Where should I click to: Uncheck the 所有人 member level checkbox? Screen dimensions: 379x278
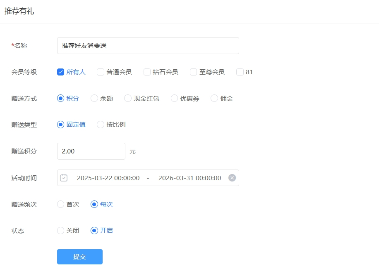click(x=60, y=72)
